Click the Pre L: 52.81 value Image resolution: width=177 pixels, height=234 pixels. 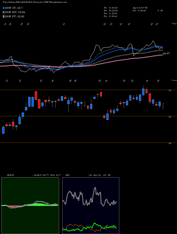tap(110, 13)
